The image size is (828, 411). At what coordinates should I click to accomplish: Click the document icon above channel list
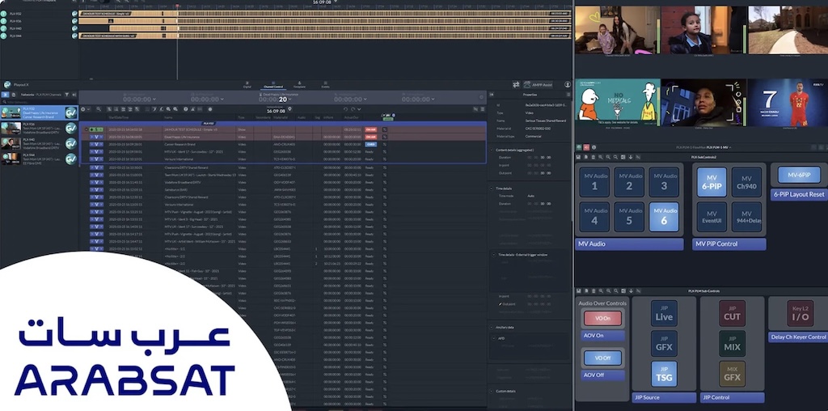coord(14,95)
